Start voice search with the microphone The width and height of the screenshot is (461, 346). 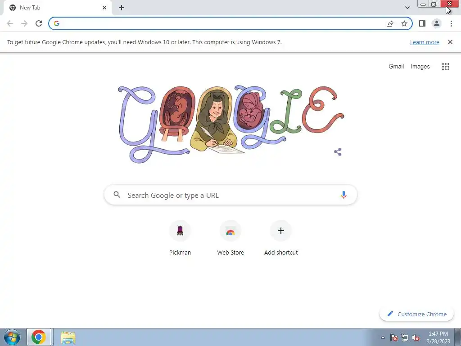click(343, 195)
